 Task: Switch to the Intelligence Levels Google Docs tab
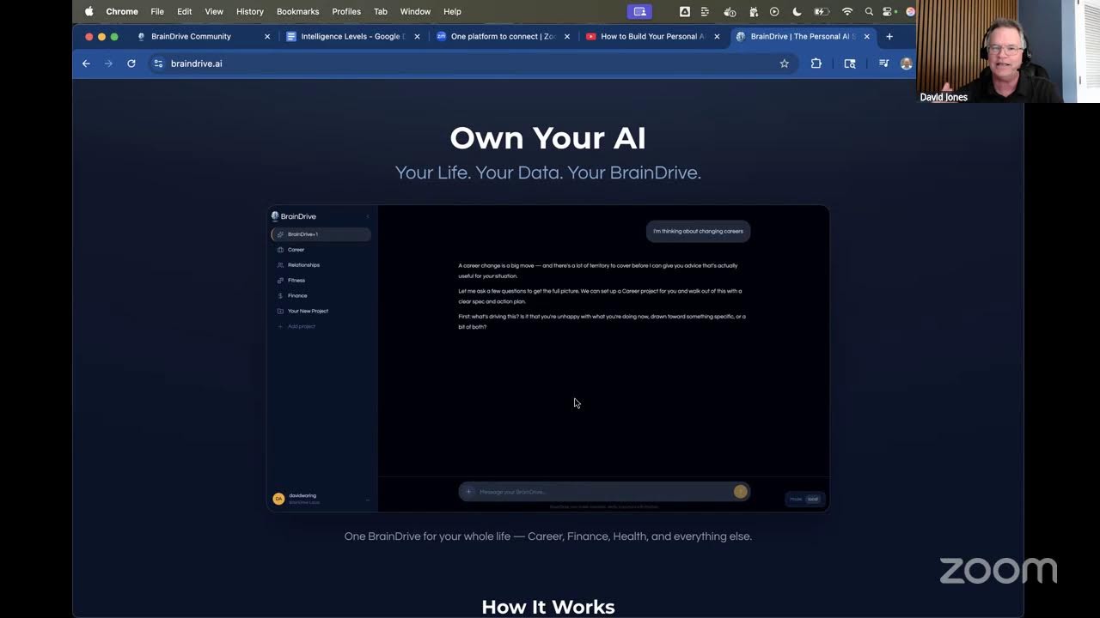[x=353, y=36]
